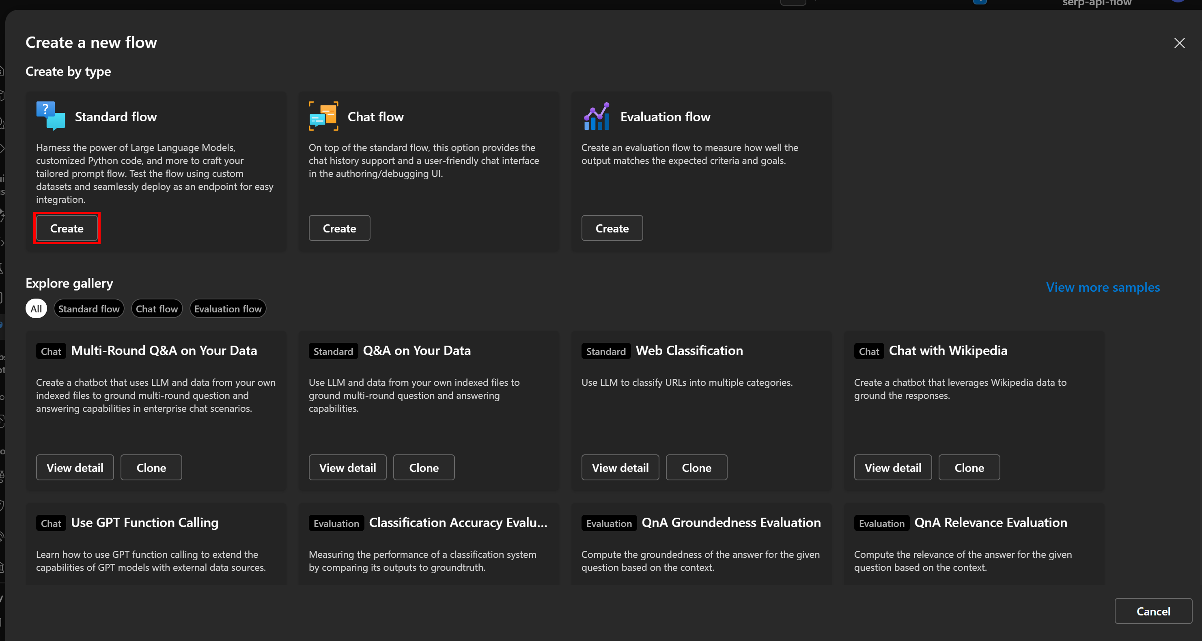This screenshot has width=1202, height=641.
Task: View detail of Chat with Wikipedia
Action: [x=892, y=467]
